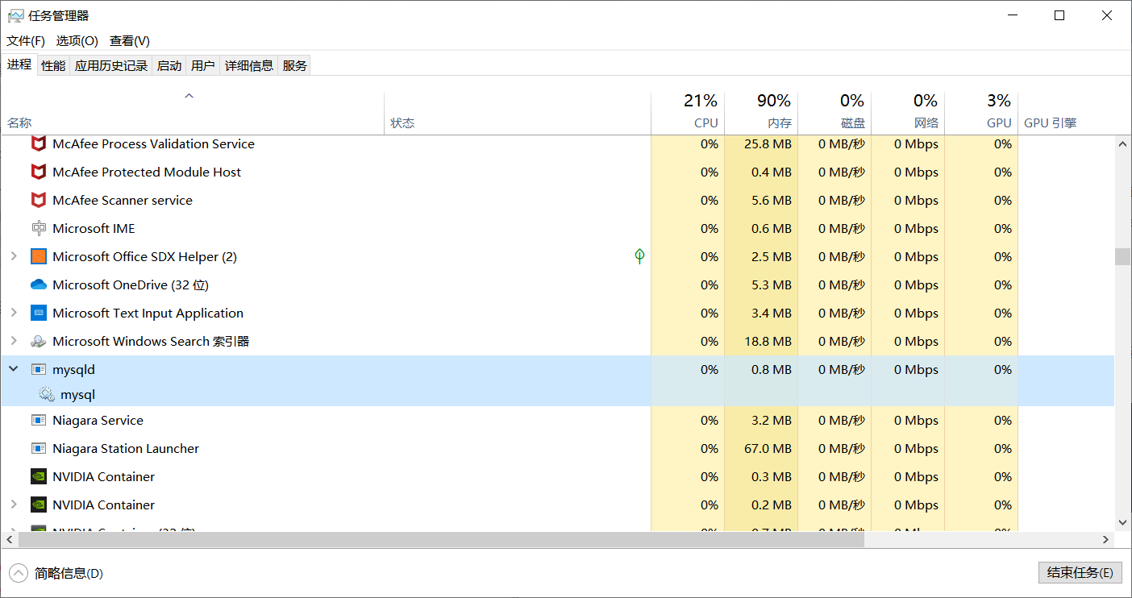The width and height of the screenshot is (1132, 598).
Task: Click the green leaf eco status icon
Action: coord(639,257)
